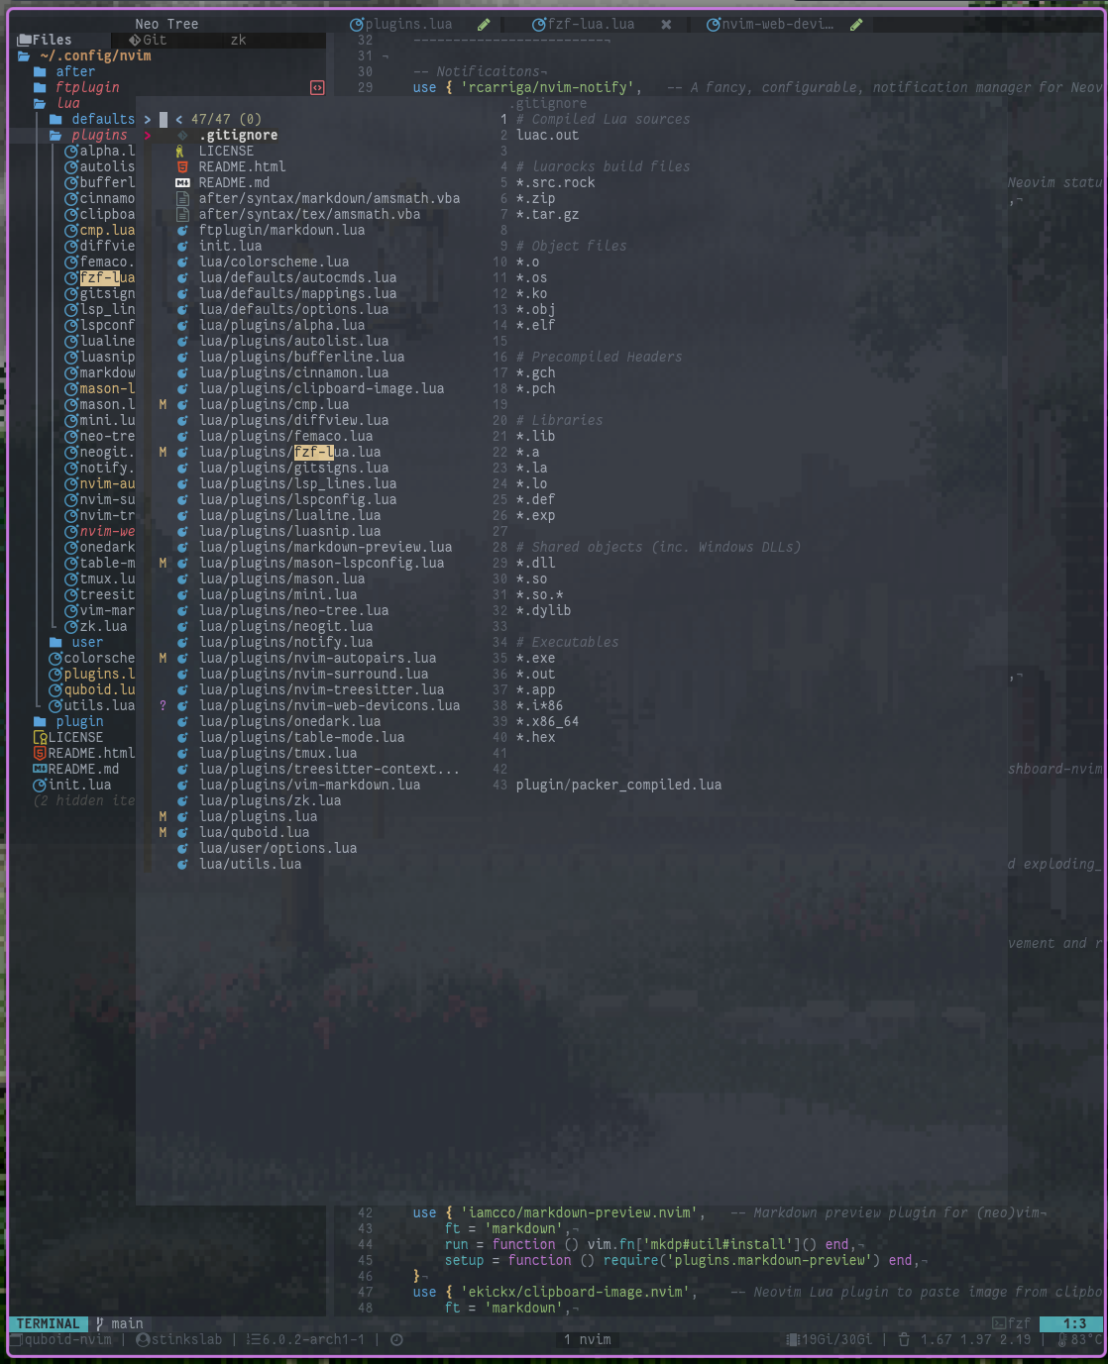Screen dimensions: 1108x1364
Task: Click the ? untracked marker on nvim-web-devicons.lua
Action: (164, 705)
